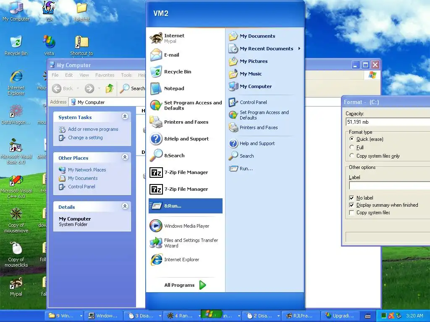Click Search in My Computer toolbar

tap(133, 88)
